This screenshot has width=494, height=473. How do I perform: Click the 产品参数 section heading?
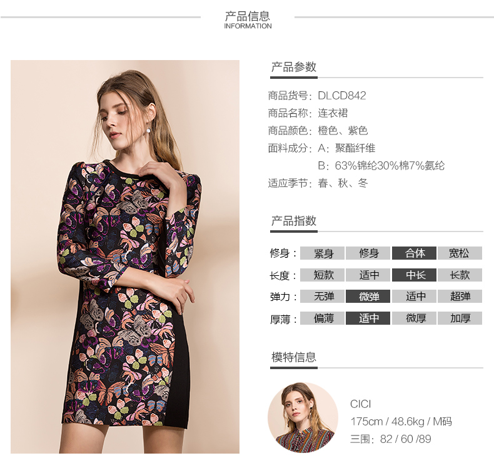294,67
